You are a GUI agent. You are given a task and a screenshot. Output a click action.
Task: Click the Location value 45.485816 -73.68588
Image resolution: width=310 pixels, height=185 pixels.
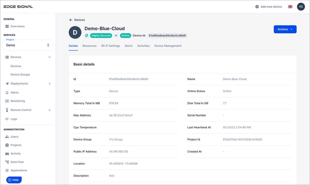pos(123,164)
